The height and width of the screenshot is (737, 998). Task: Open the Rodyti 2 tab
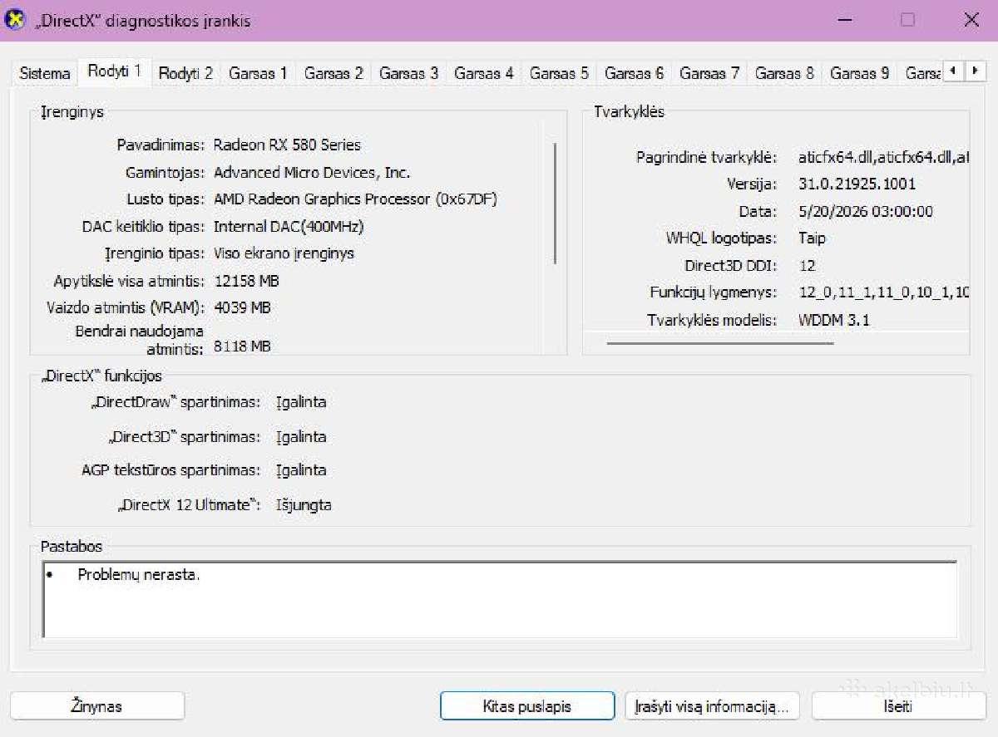coord(185,73)
